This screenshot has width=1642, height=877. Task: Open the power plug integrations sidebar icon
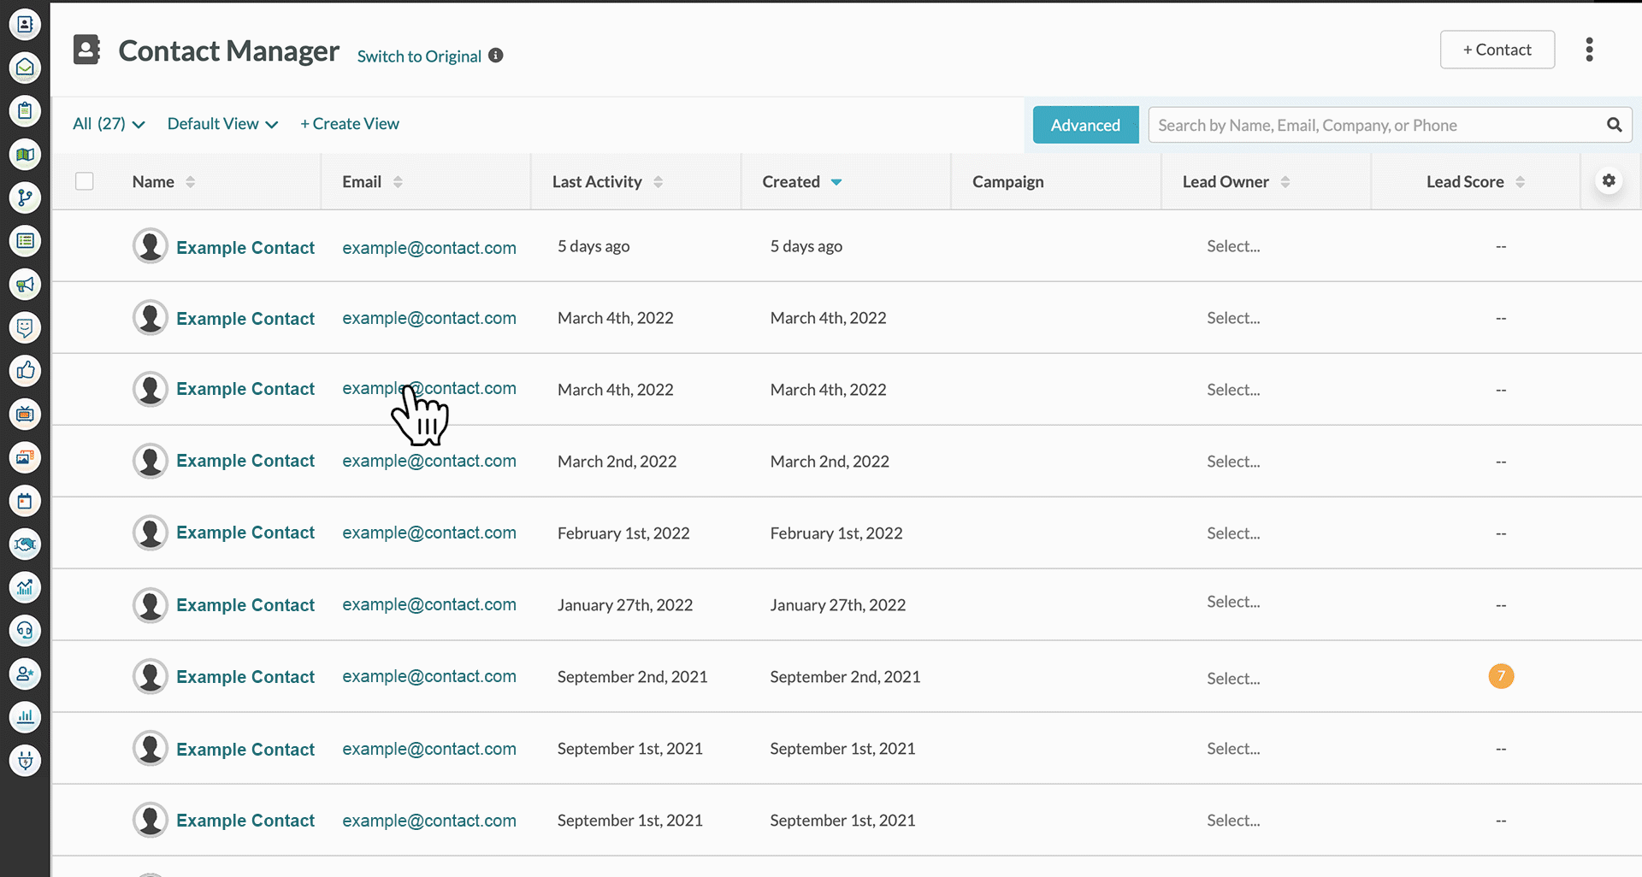(x=25, y=761)
